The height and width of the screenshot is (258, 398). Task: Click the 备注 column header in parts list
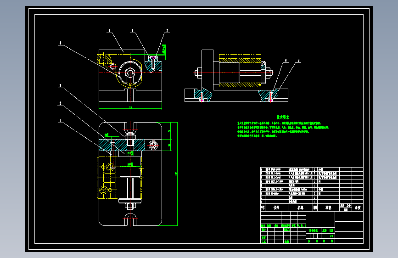(358, 208)
